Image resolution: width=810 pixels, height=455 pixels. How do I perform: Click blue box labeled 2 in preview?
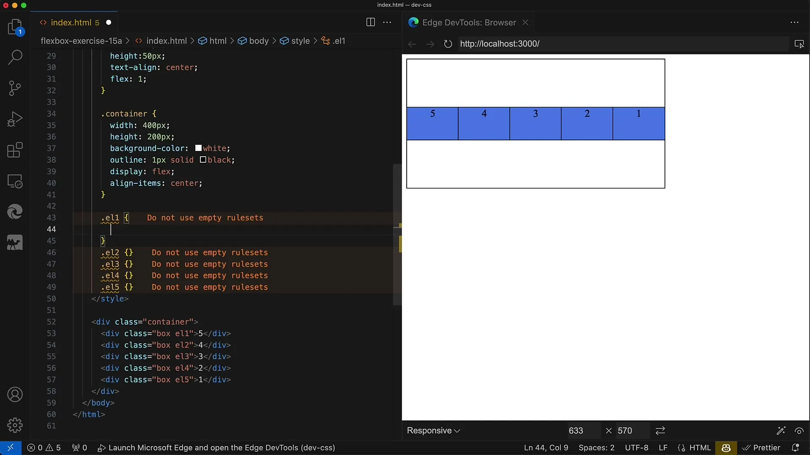tap(587, 123)
